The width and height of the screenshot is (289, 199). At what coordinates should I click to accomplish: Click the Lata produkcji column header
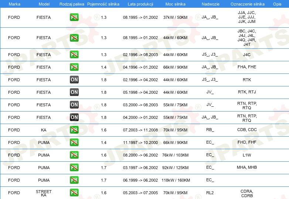(140, 4)
